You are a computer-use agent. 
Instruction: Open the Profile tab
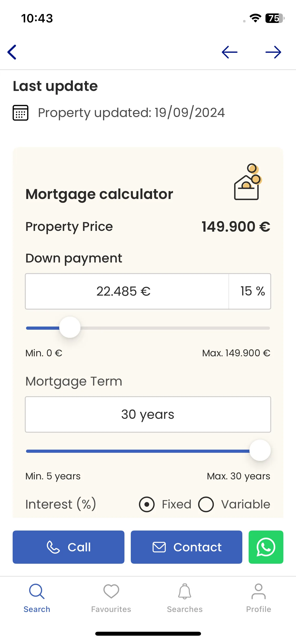point(258,598)
